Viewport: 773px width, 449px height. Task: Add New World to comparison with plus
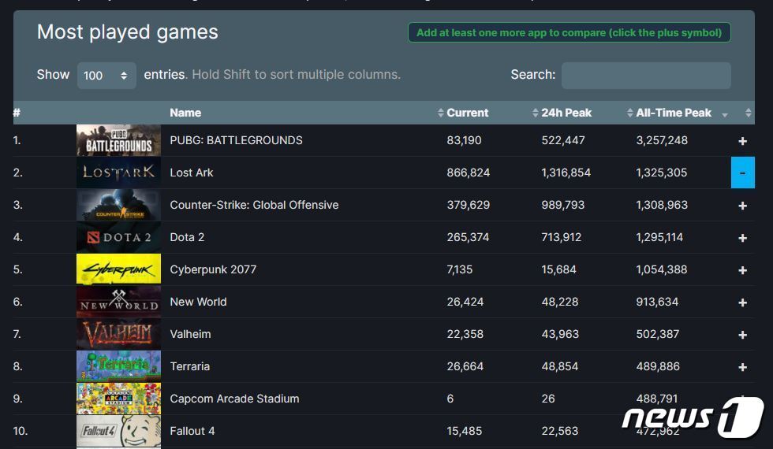tap(742, 302)
